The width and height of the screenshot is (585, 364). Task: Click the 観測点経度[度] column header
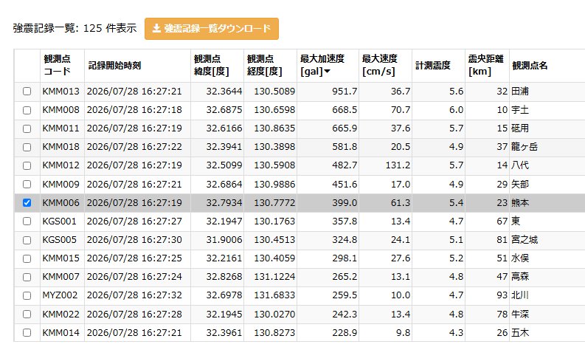(270, 65)
